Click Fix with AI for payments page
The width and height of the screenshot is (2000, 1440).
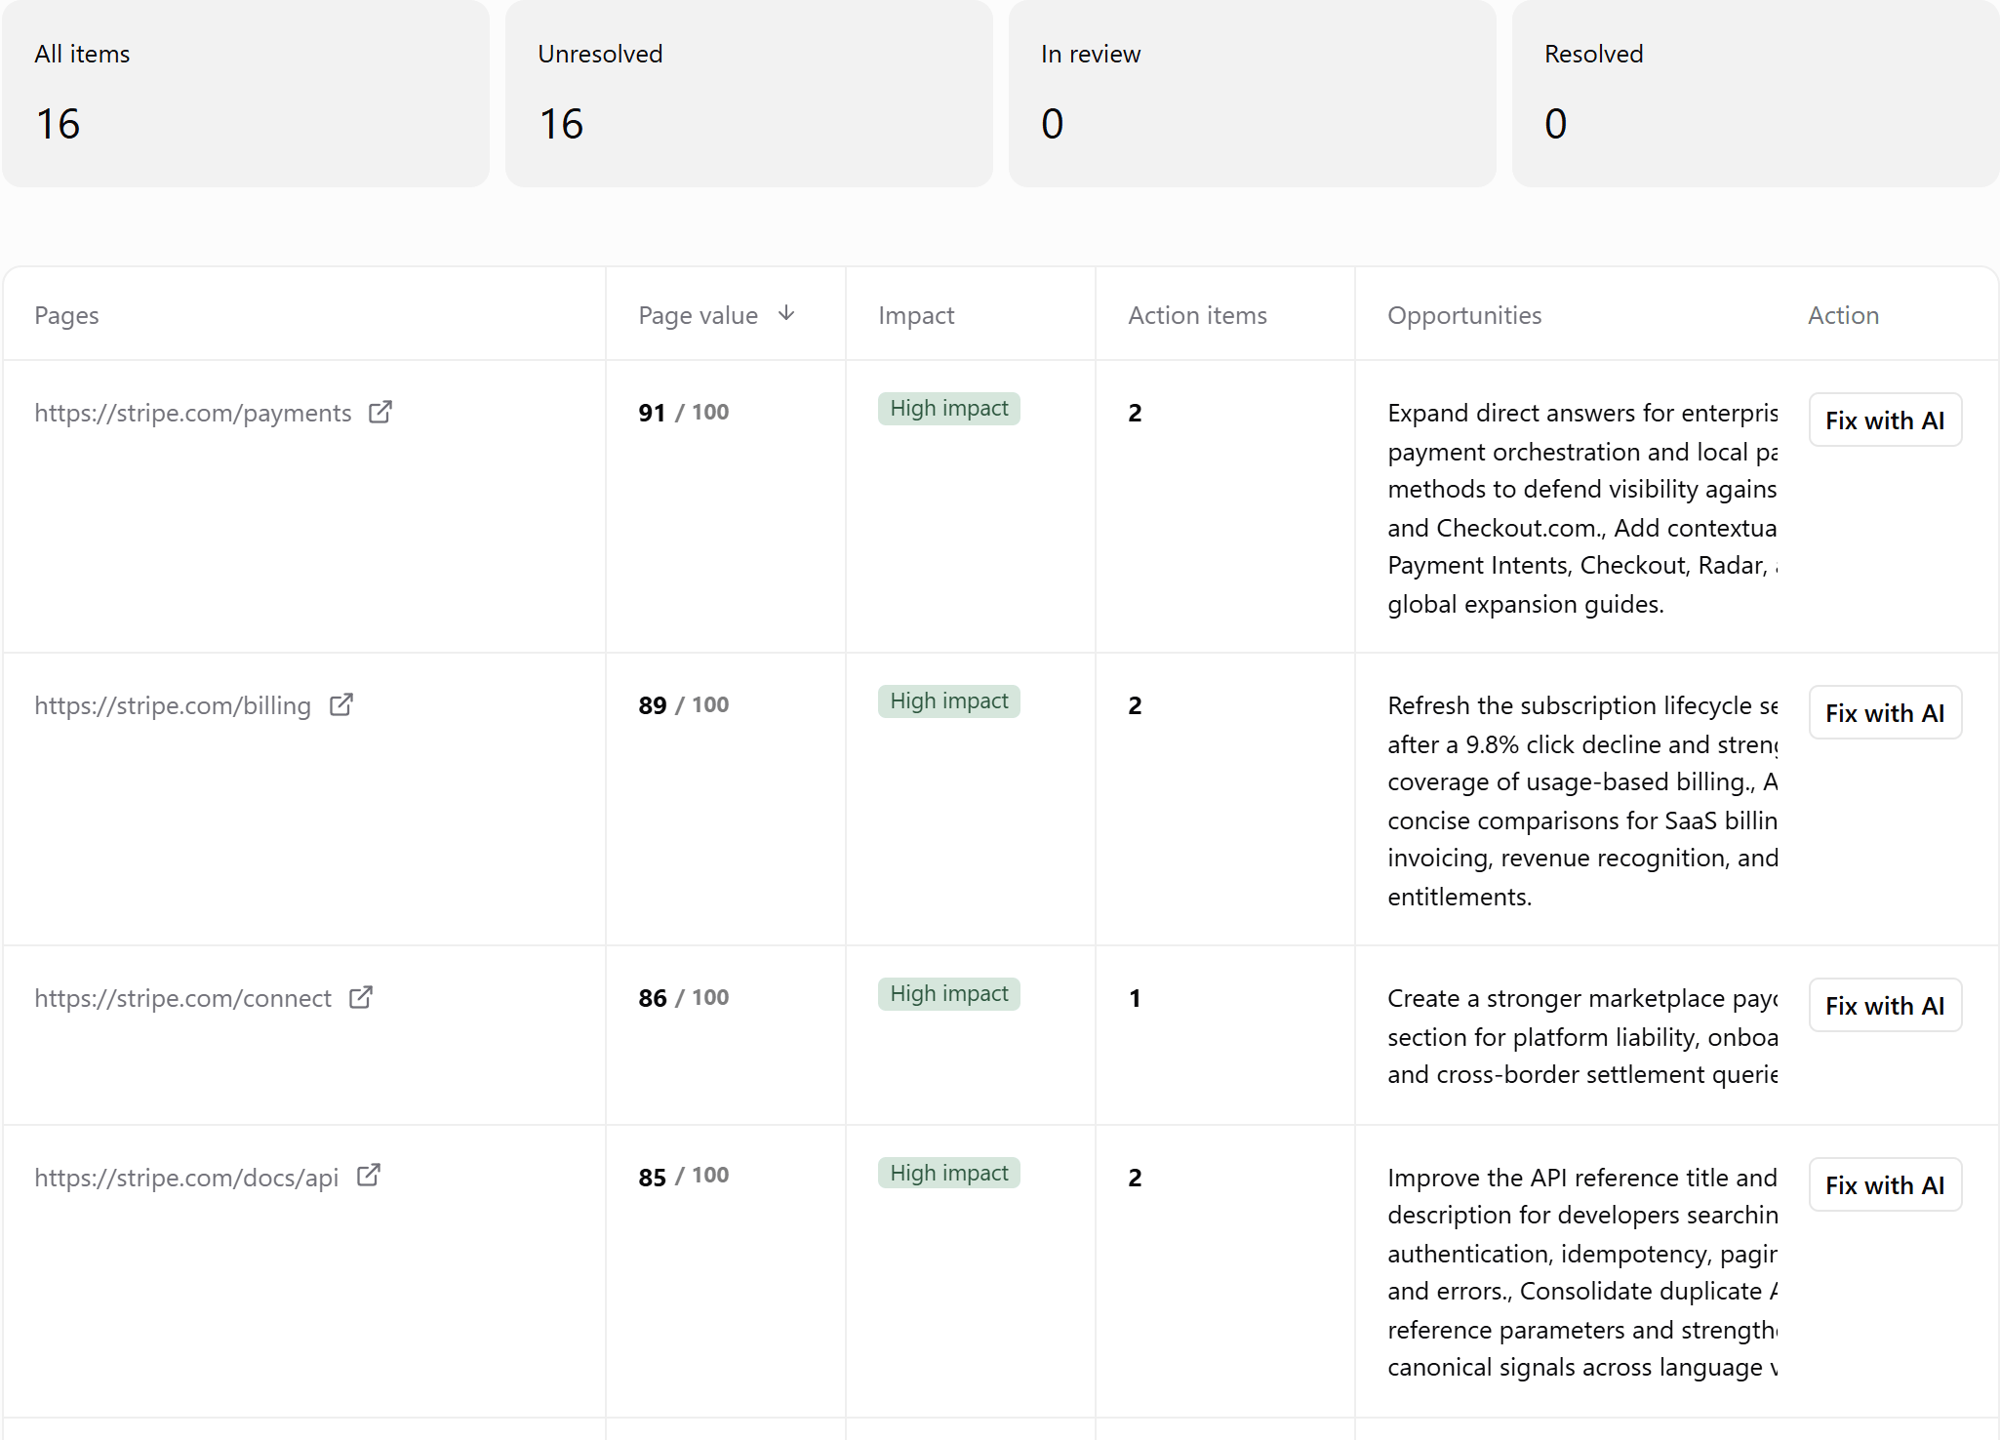coord(1885,420)
